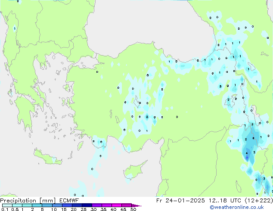
Task: Select the 40–45 mm bright magenta swatch
Action: click(x=117, y=205)
